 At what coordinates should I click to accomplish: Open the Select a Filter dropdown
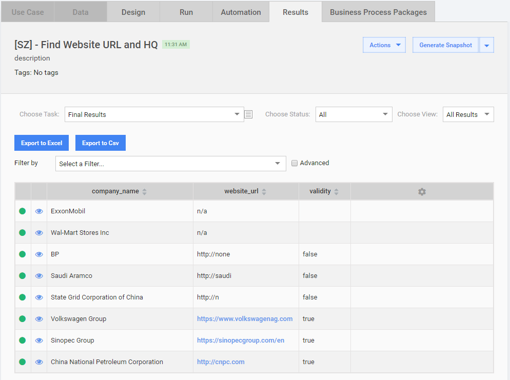tap(171, 164)
